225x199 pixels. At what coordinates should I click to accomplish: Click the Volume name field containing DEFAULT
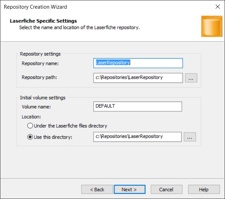pos(138,106)
